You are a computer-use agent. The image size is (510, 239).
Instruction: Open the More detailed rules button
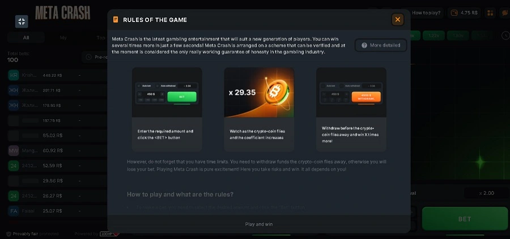click(381, 45)
